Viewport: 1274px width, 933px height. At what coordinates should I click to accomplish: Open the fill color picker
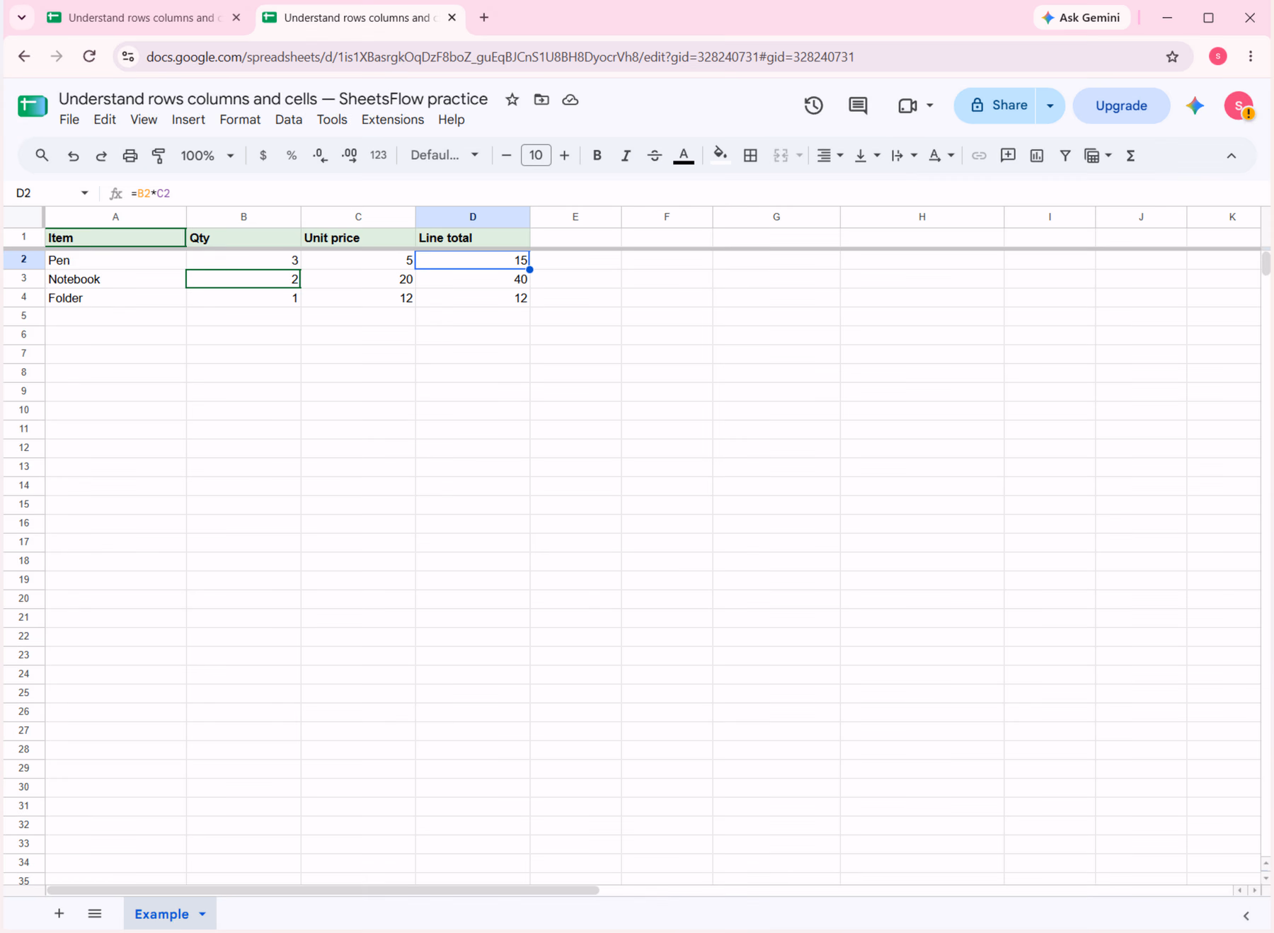point(720,156)
